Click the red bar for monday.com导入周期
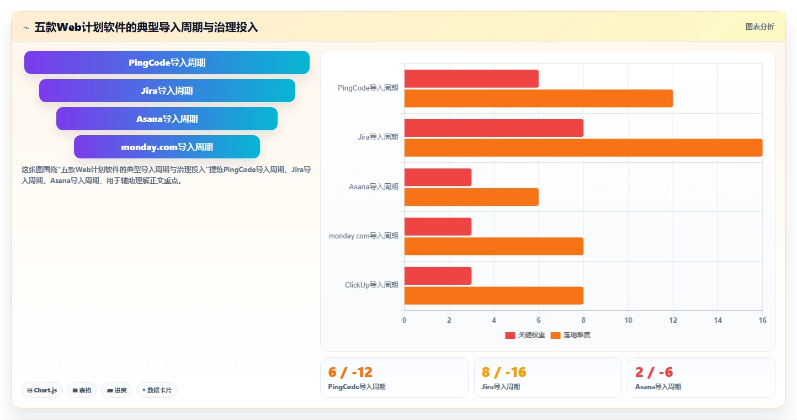This screenshot has width=797, height=420. pos(438,227)
